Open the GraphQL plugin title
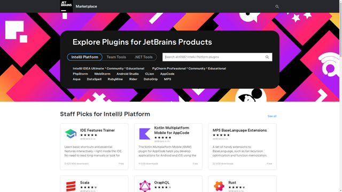The image size is (342, 192). point(161,182)
